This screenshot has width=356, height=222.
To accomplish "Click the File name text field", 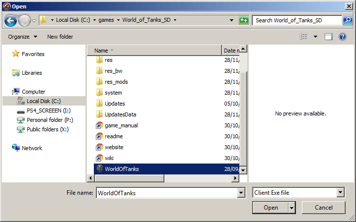I will (x=167, y=193).
